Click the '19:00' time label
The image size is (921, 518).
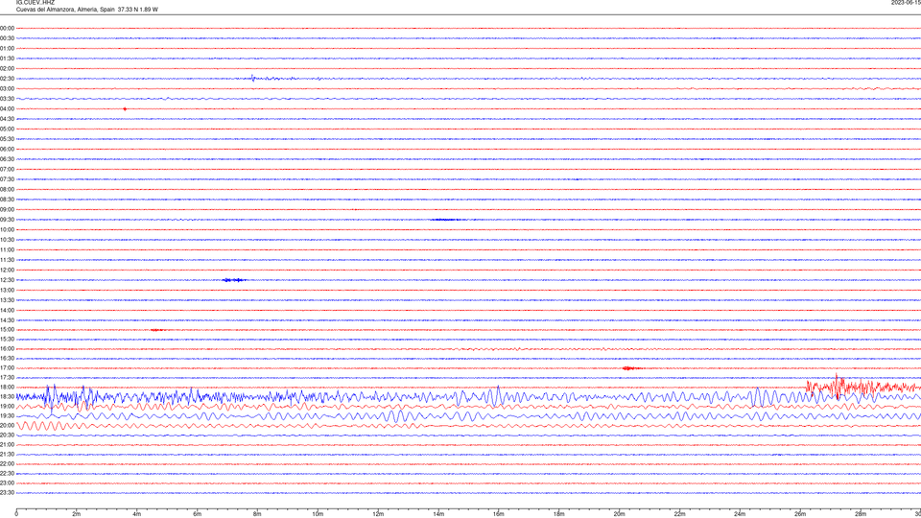tap(7, 407)
